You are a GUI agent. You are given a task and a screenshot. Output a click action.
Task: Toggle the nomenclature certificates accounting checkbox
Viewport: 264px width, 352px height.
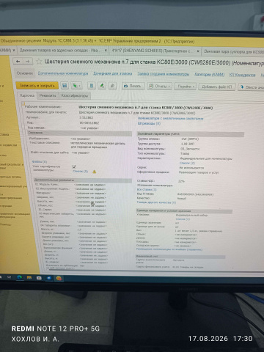coord(74,166)
